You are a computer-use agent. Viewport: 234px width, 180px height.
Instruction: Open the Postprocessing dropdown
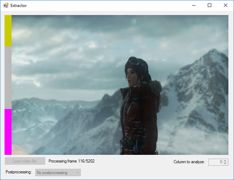(58, 173)
